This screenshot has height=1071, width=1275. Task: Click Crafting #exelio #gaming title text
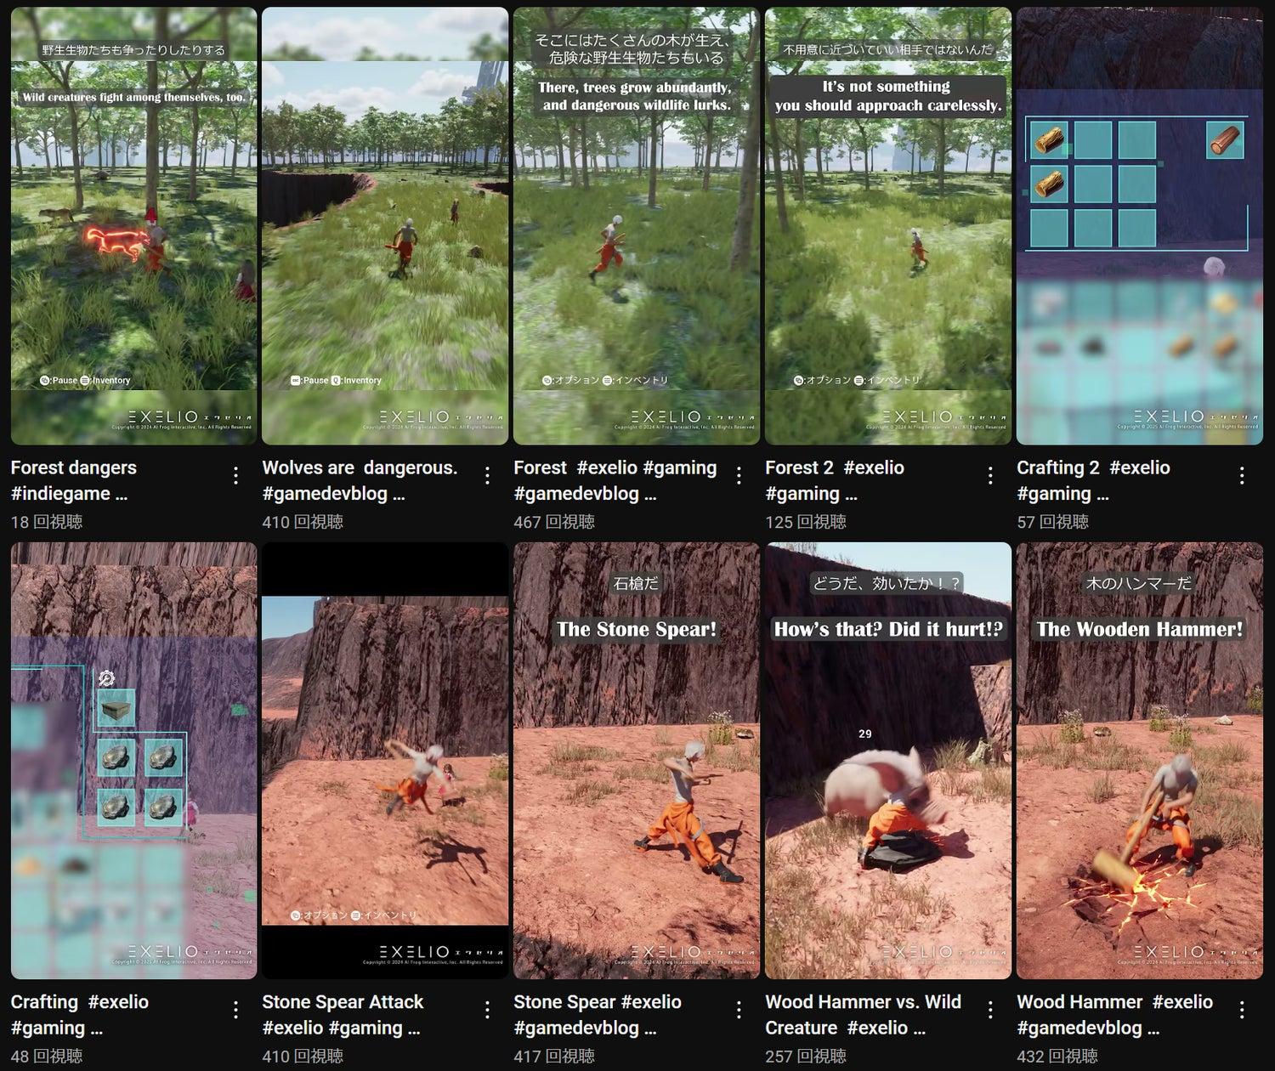[80, 1015]
